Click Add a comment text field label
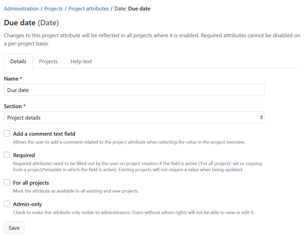 (44, 134)
